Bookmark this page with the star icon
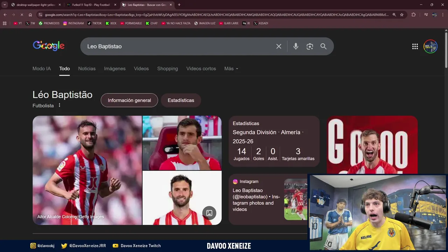This screenshot has height=252, width=448. 402,15
